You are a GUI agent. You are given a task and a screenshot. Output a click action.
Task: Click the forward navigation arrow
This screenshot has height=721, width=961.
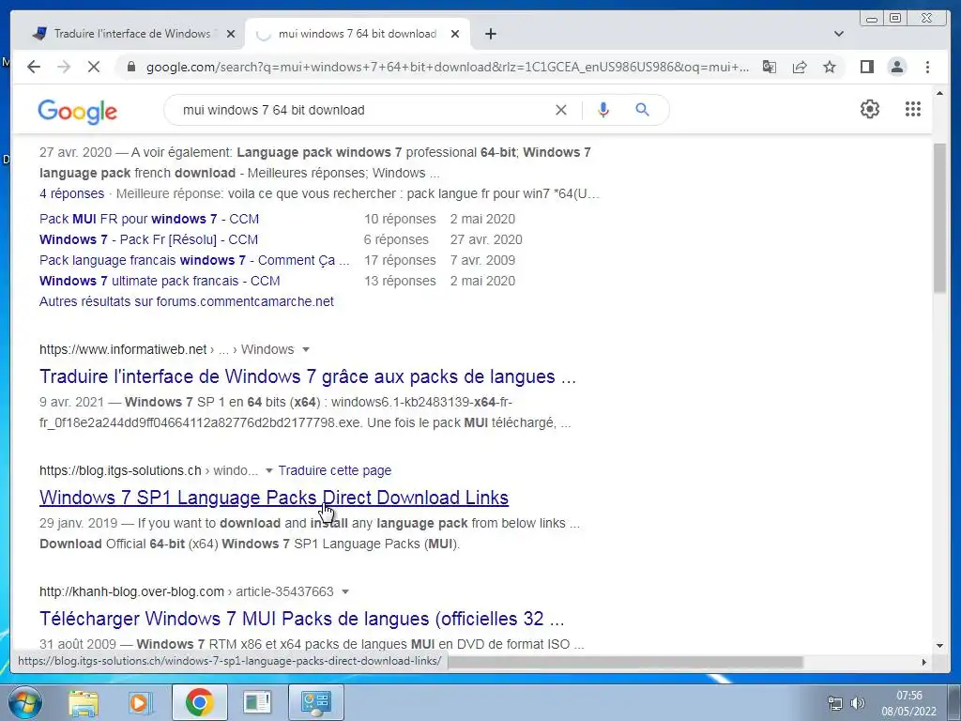pyautogui.click(x=64, y=67)
